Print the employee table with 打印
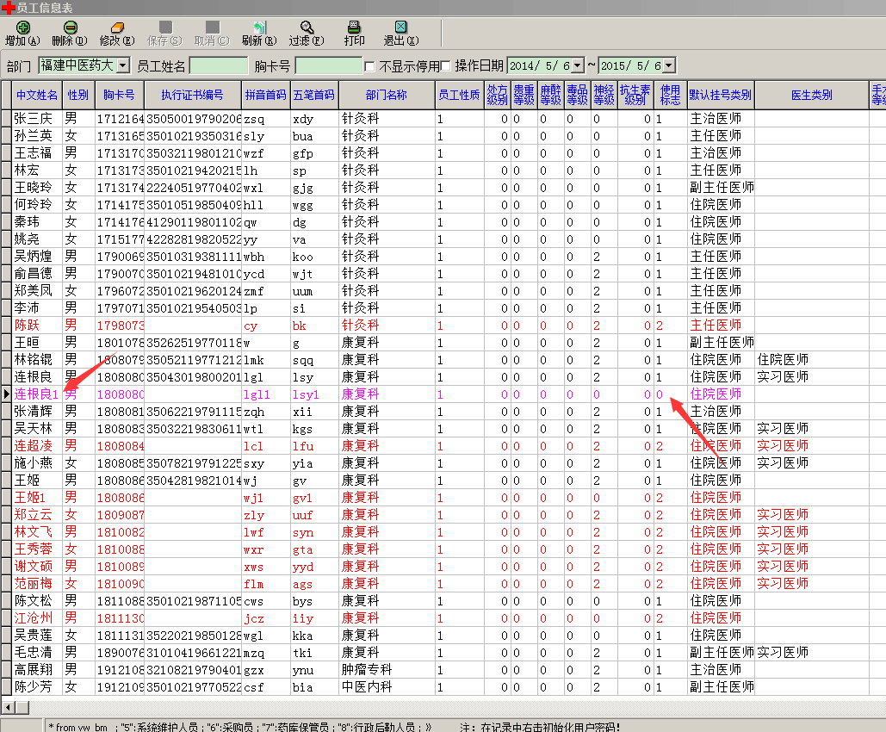 tap(354, 28)
